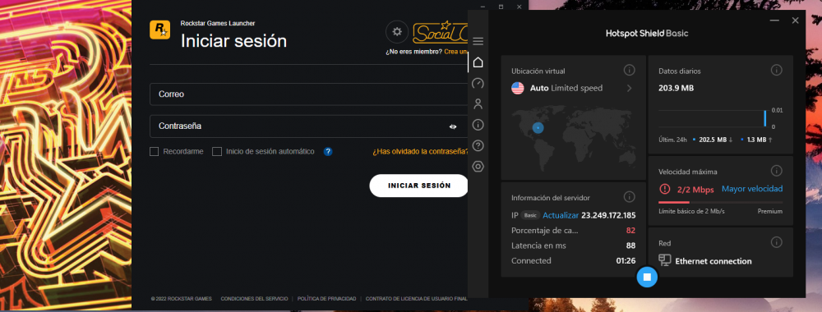Viewport: 822px width, 312px height.
Task: Click Actualizar next to IP
Action: (x=561, y=215)
